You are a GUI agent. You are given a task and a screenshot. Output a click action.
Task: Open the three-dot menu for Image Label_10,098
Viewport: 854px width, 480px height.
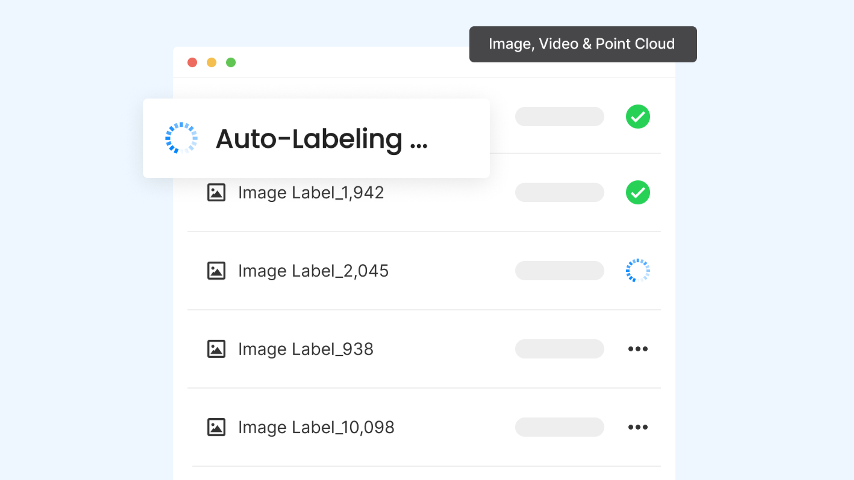point(638,427)
